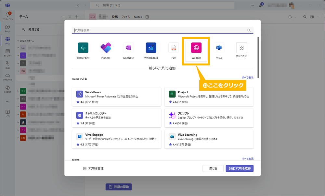Image resolution: width=325 pixels, height=196 pixels.
Task: Click the search magnifier in app search box
Action: 249,30
